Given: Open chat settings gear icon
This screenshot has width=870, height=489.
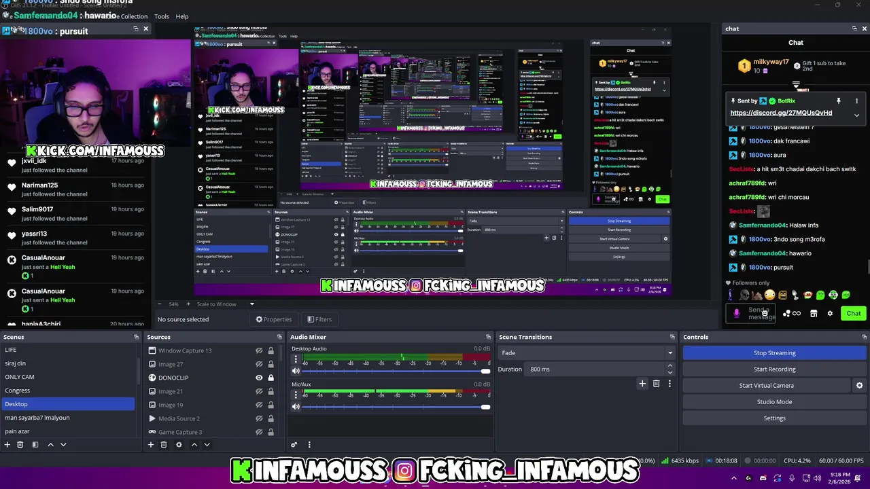Looking at the screenshot, I should (x=830, y=314).
